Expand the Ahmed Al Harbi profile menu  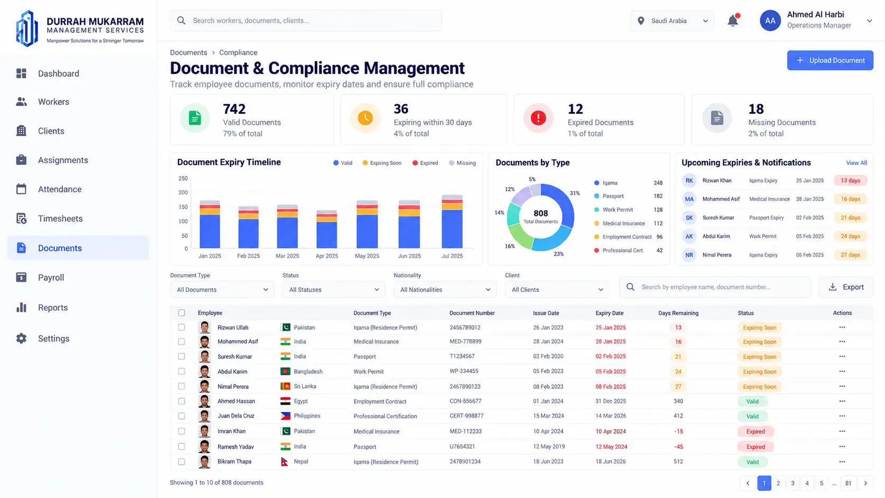pos(869,21)
